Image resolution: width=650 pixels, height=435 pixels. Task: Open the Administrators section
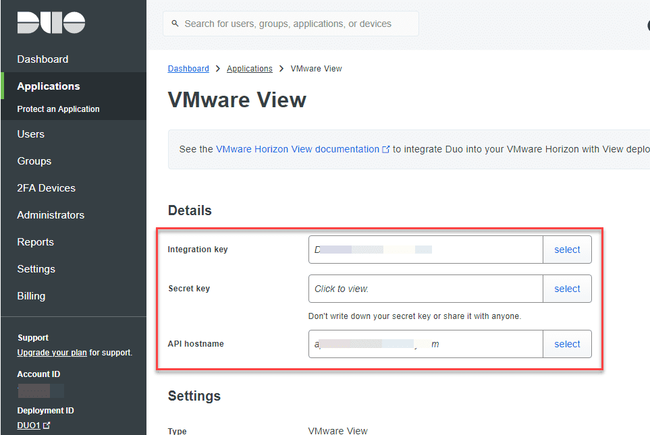point(50,214)
